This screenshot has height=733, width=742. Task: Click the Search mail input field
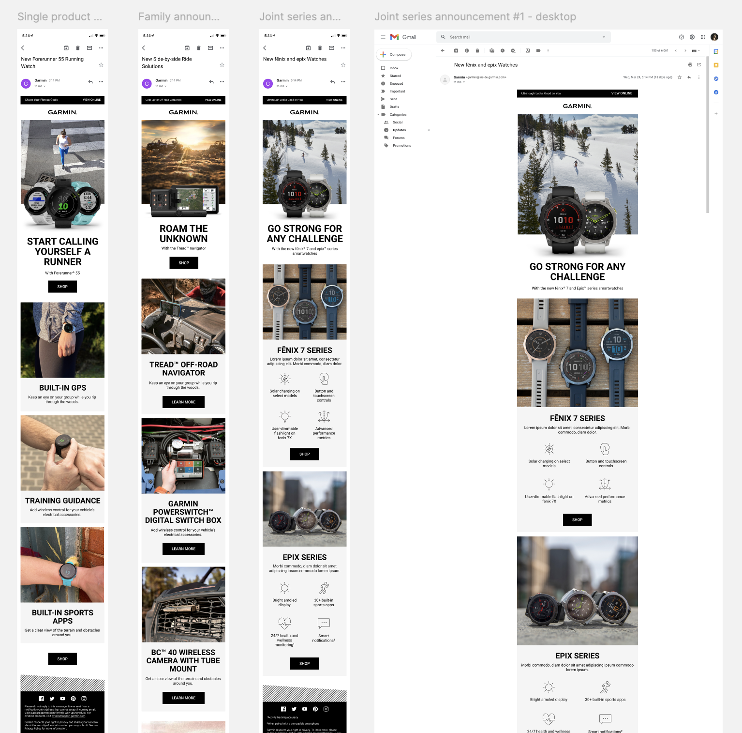tap(522, 37)
